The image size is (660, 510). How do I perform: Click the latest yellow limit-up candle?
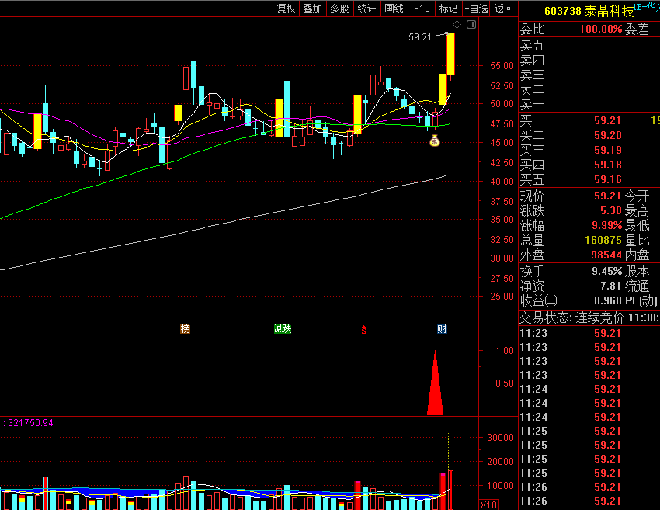coord(451,54)
